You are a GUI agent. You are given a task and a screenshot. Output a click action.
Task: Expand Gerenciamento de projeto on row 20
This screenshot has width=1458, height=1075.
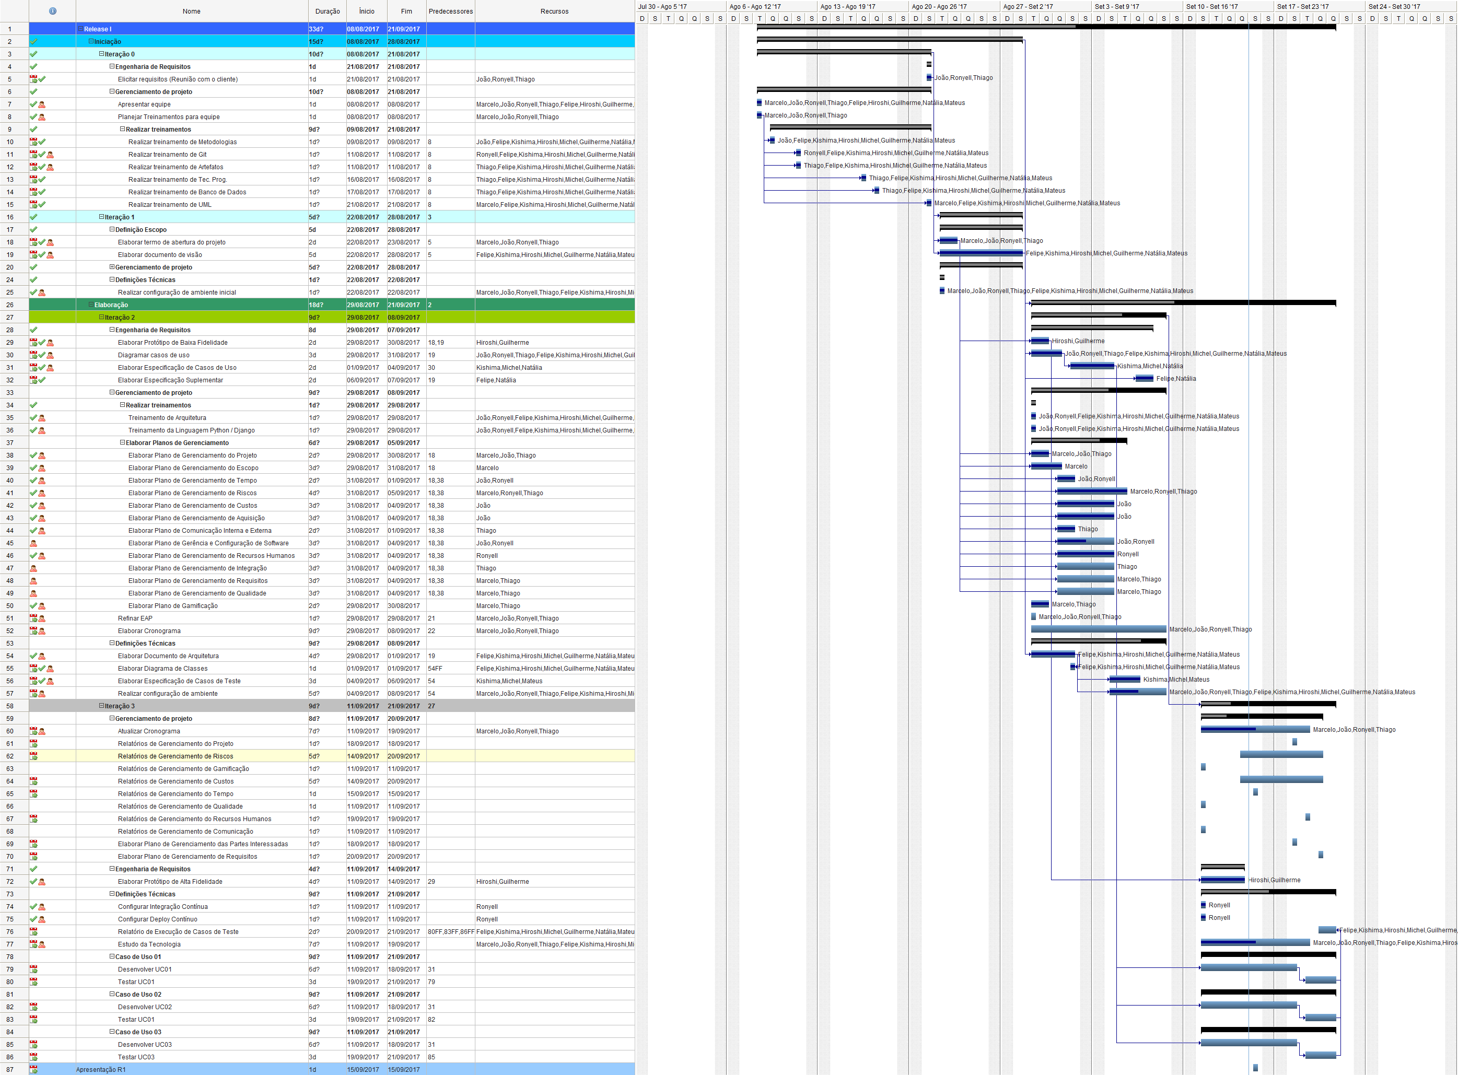[112, 267]
